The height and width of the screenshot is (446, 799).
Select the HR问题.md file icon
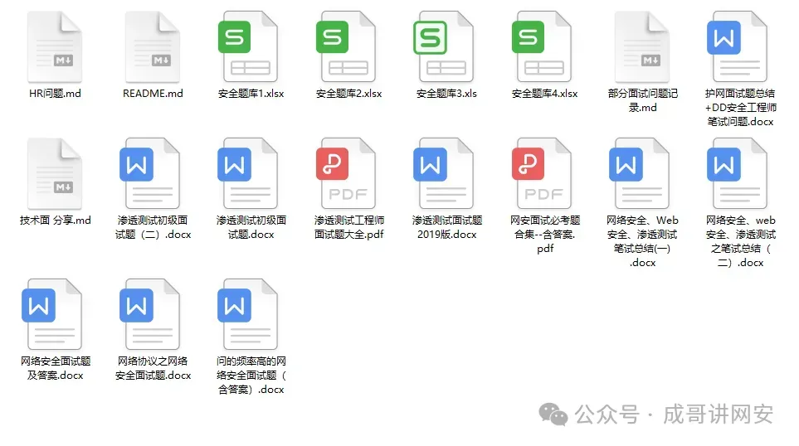pyautogui.click(x=55, y=47)
